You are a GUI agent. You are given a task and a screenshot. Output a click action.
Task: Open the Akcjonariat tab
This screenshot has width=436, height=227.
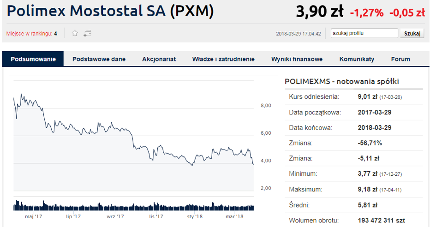[159, 59]
